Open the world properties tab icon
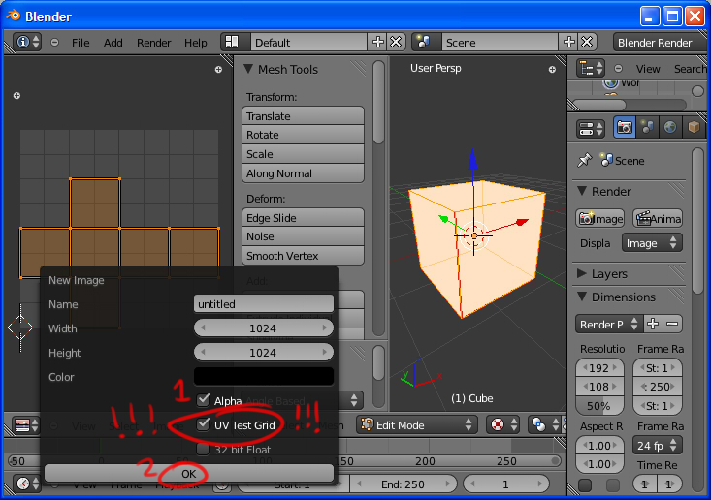711x500 pixels. 670,128
